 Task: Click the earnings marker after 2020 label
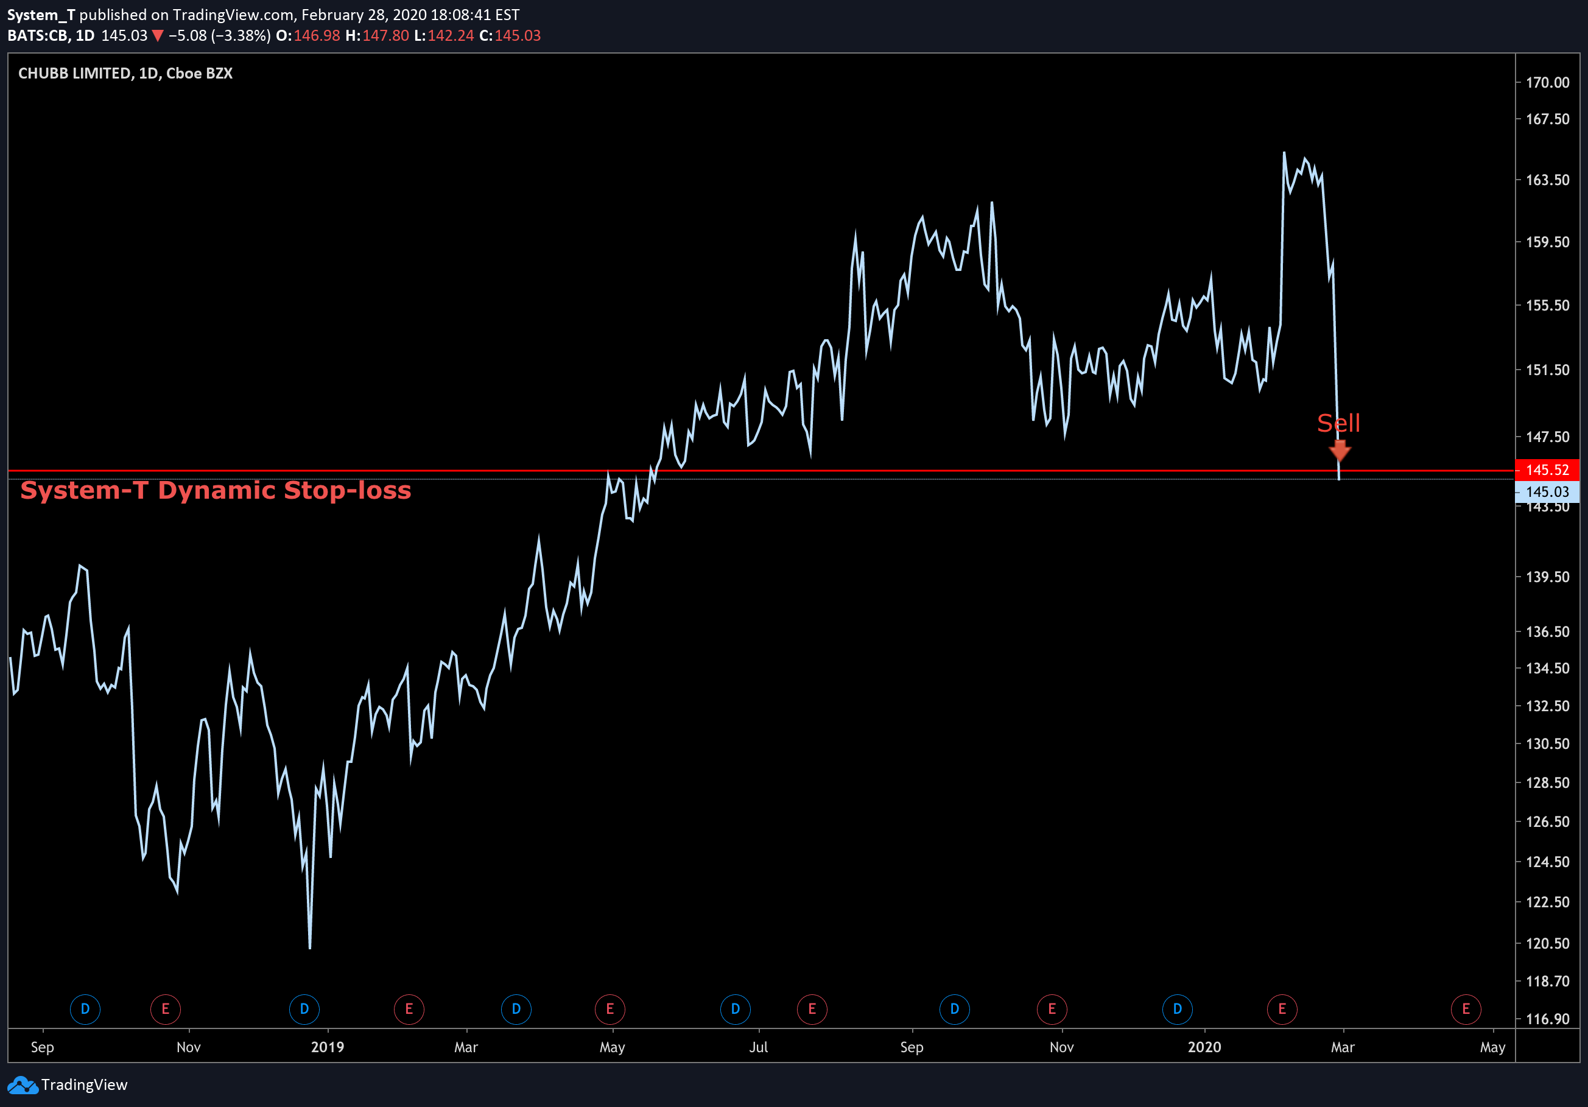pos(1282,1009)
